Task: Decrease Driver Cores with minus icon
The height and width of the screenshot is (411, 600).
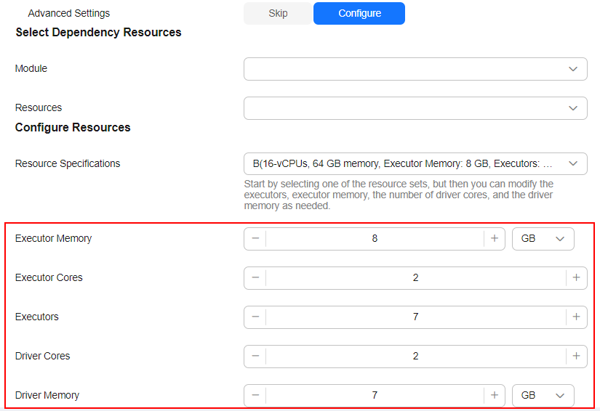Action: point(255,357)
